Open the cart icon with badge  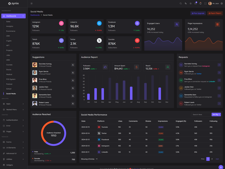pyautogui.click(x=195, y=4)
